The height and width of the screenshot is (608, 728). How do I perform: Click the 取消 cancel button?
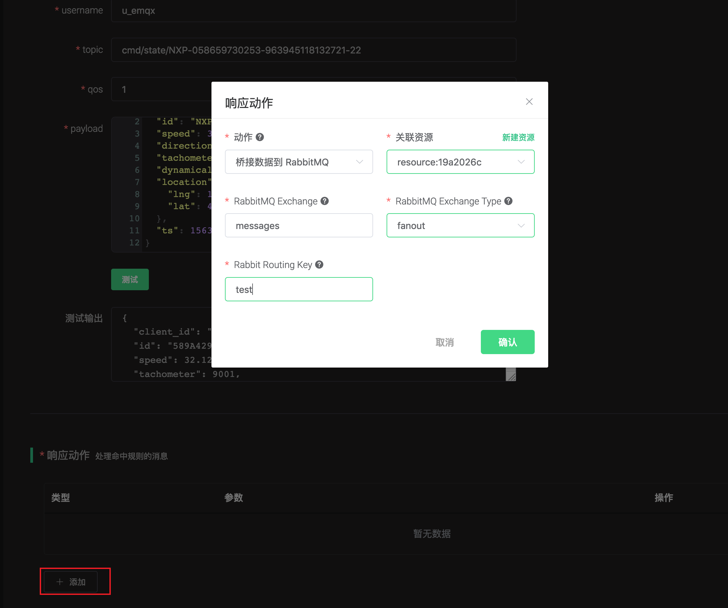click(x=444, y=342)
